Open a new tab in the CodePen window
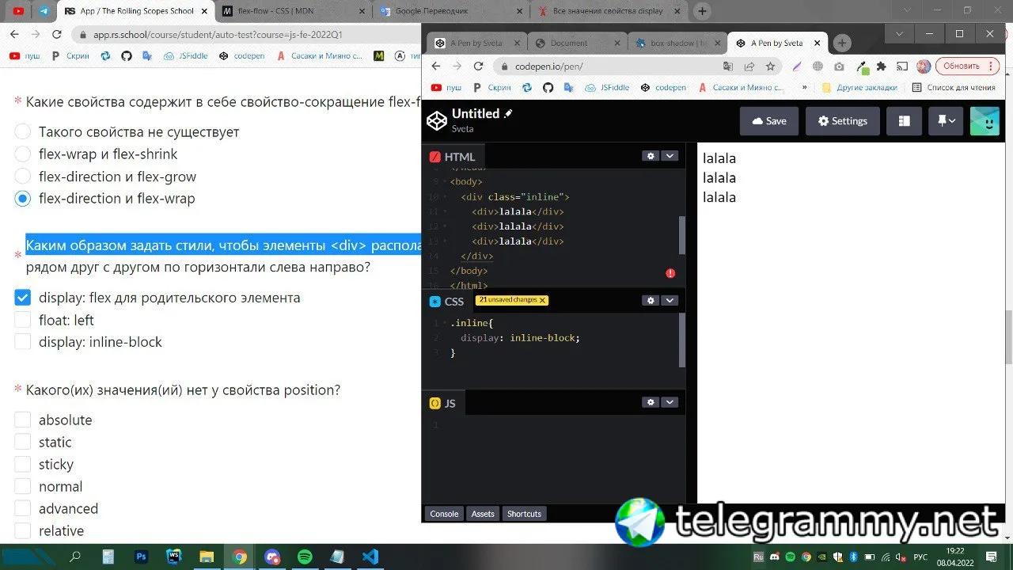The height and width of the screenshot is (570, 1013). click(x=842, y=43)
